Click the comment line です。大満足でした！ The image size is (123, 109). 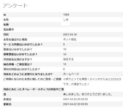pos(76,84)
